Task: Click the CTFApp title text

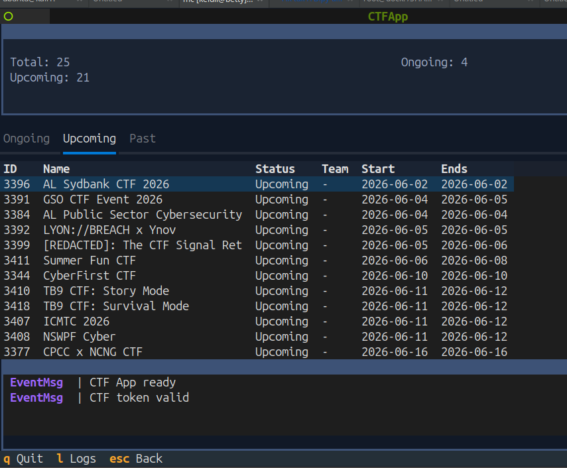Action: [x=388, y=17]
